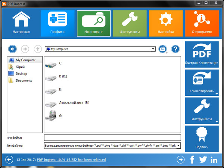Open the view options folder button
224x168 pixels.
point(162,49)
